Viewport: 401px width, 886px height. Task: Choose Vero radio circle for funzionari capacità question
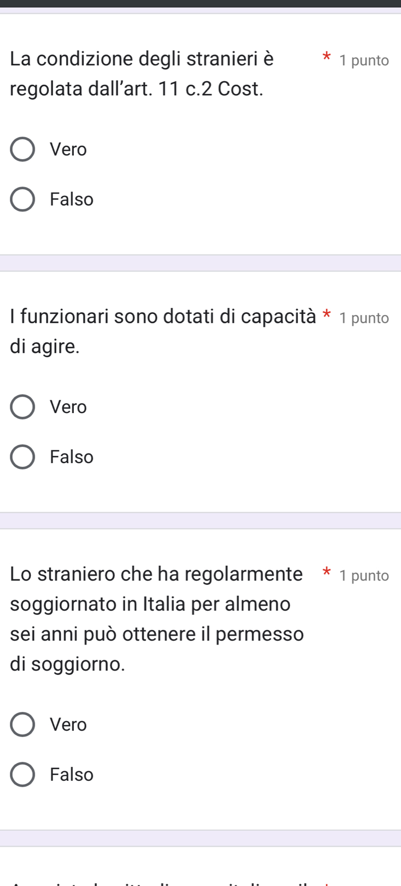(x=22, y=407)
